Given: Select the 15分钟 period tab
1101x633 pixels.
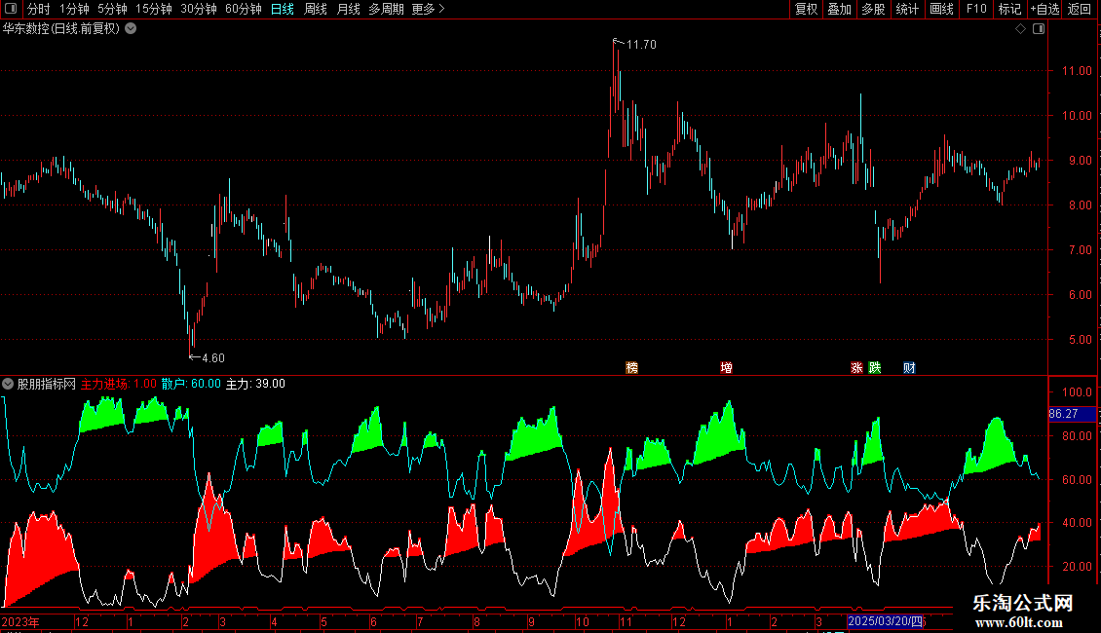Looking at the screenshot, I should (153, 9).
